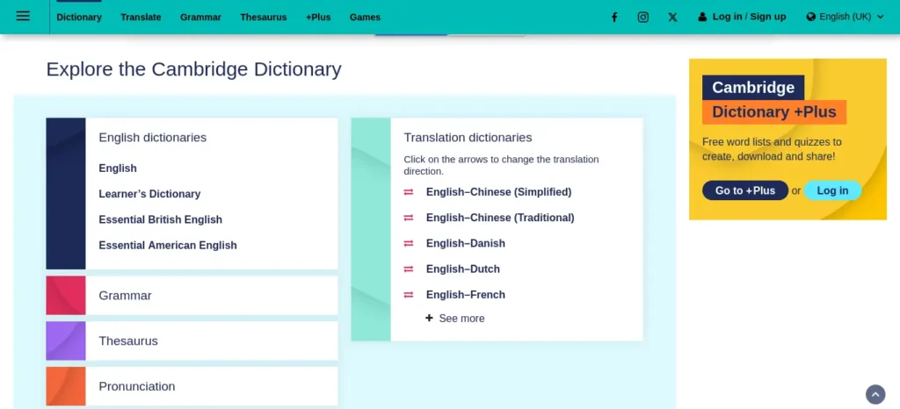The height and width of the screenshot is (409, 900).
Task: Click the red Grammar color block
Action: coord(65,296)
